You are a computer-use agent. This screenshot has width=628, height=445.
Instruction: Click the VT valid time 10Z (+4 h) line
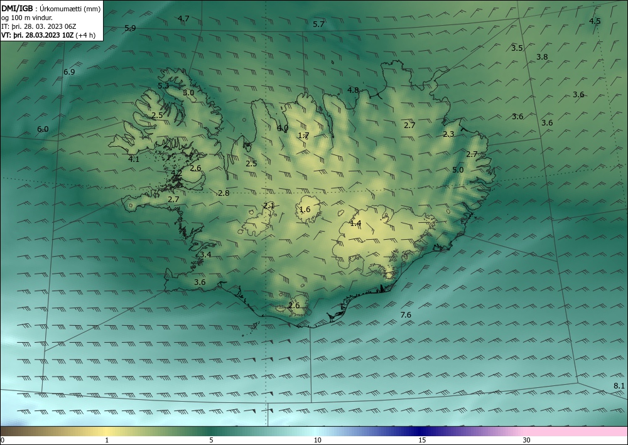pos(48,35)
